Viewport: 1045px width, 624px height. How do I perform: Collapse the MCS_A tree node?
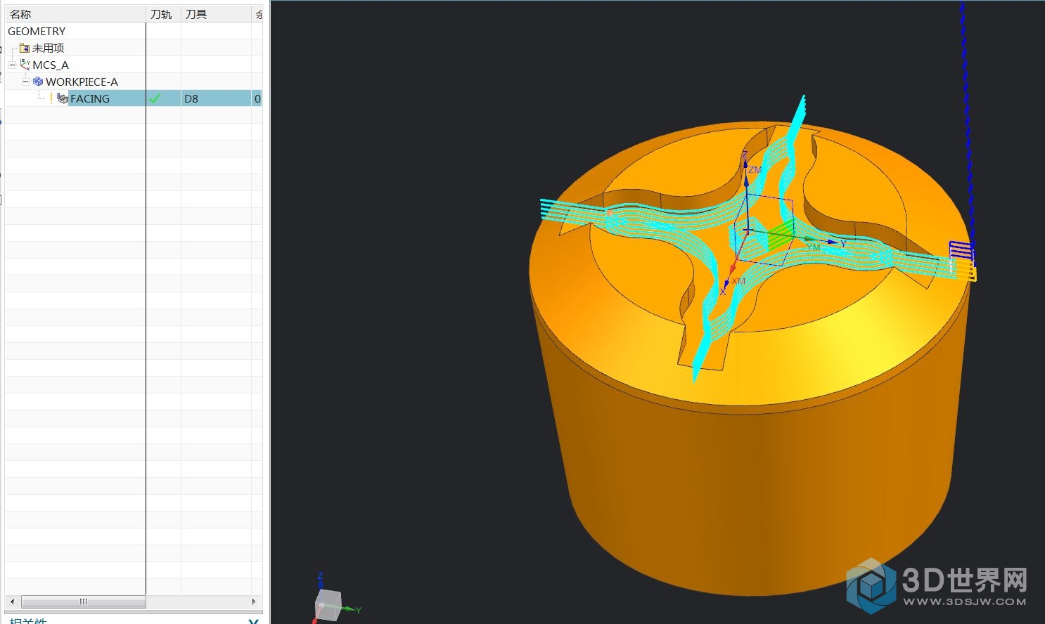[x=12, y=65]
